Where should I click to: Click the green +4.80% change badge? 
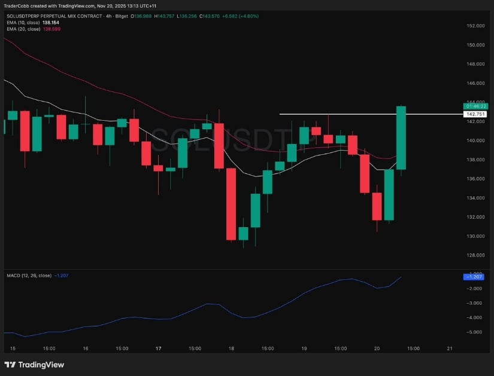tap(250, 16)
